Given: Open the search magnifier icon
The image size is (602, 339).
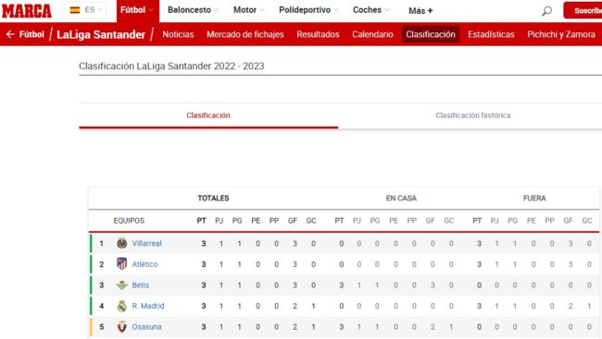Looking at the screenshot, I should pos(546,11).
